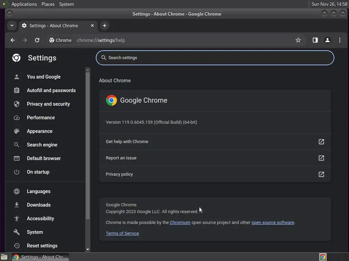Open external link icon for Get help
This screenshot has width=349, height=261.
pos(321,142)
